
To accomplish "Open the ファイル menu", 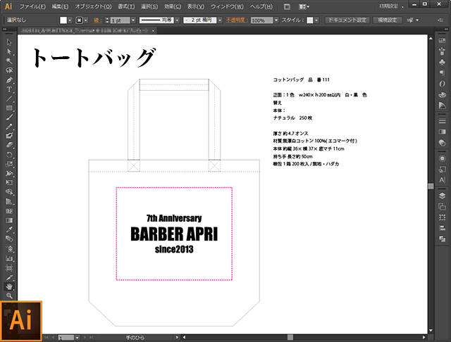I will (32, 6).
